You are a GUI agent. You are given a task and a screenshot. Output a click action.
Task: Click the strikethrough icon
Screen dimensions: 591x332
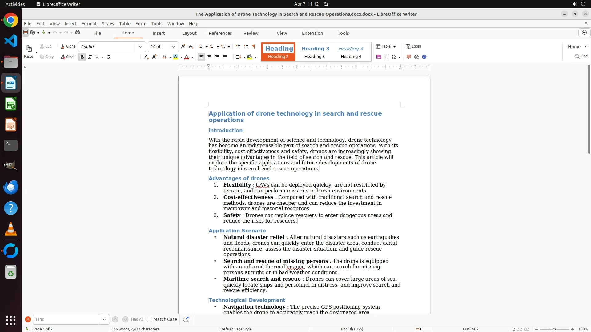109,57
